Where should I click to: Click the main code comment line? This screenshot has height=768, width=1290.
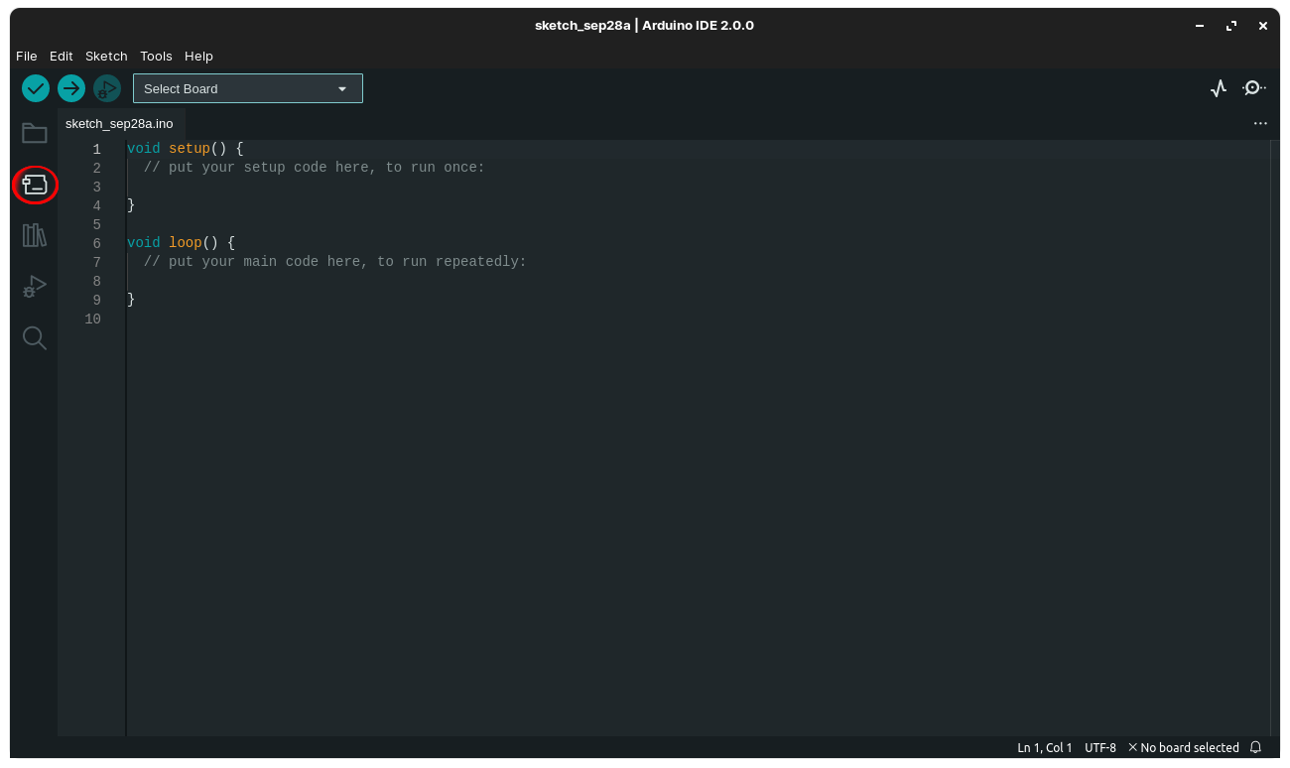(335, 262)
